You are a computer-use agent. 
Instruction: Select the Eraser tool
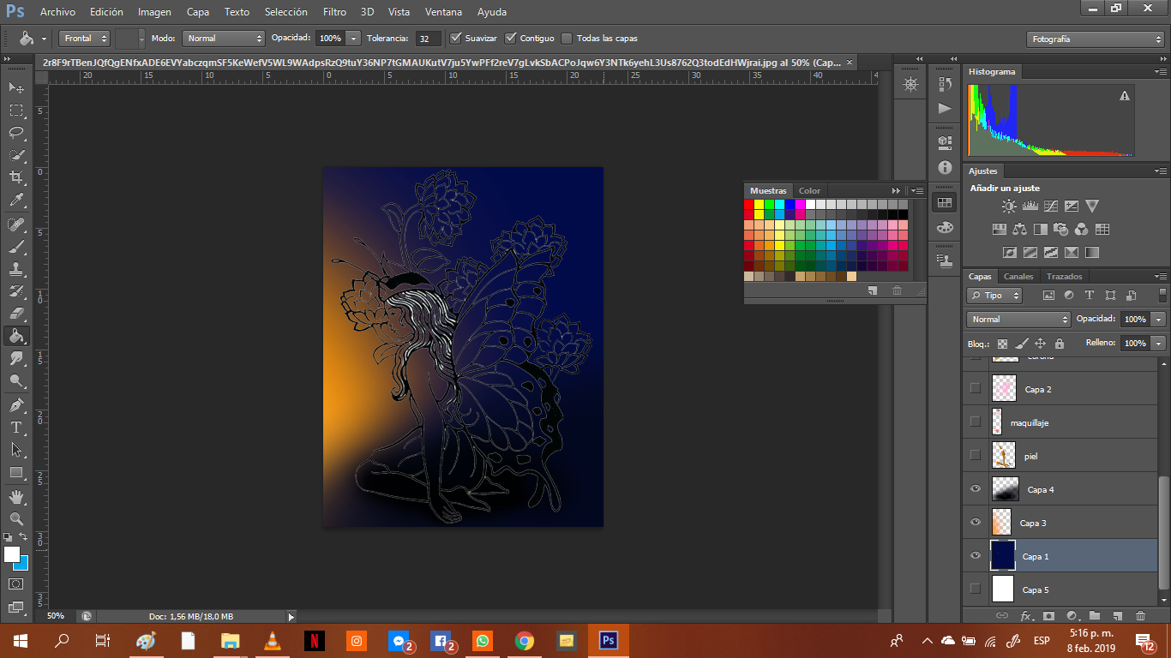pyautogui.click(x=16, y=314)
